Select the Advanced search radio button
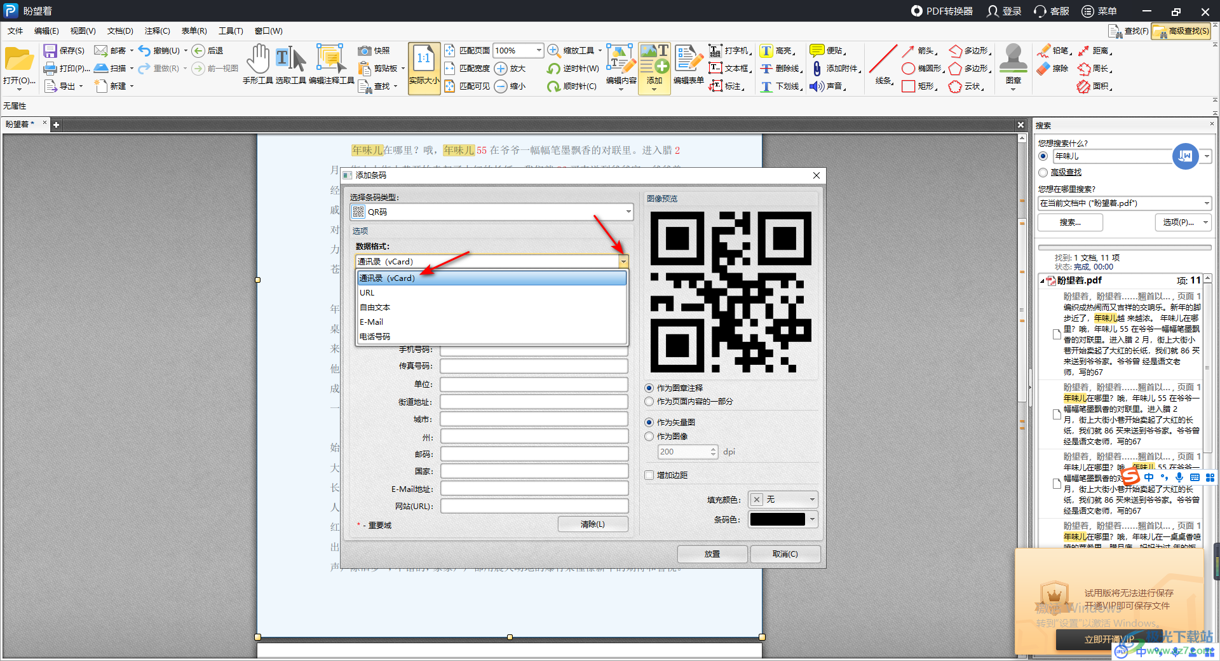 coord(1043,172)
